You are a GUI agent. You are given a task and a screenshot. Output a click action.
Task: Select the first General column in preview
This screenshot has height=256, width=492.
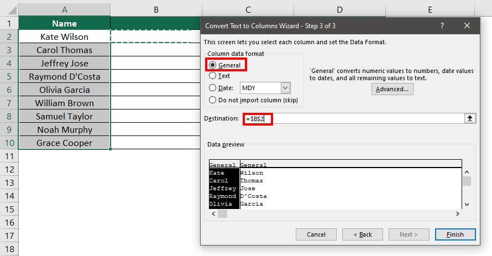coord(222,165)
